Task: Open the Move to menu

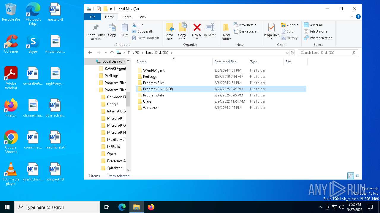Action: click(170, 32)
